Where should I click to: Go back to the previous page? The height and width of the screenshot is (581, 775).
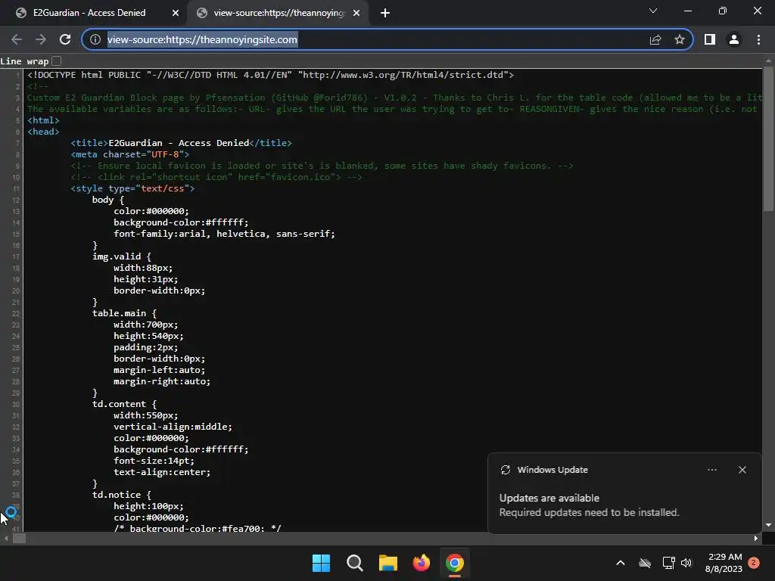point(17,39)
